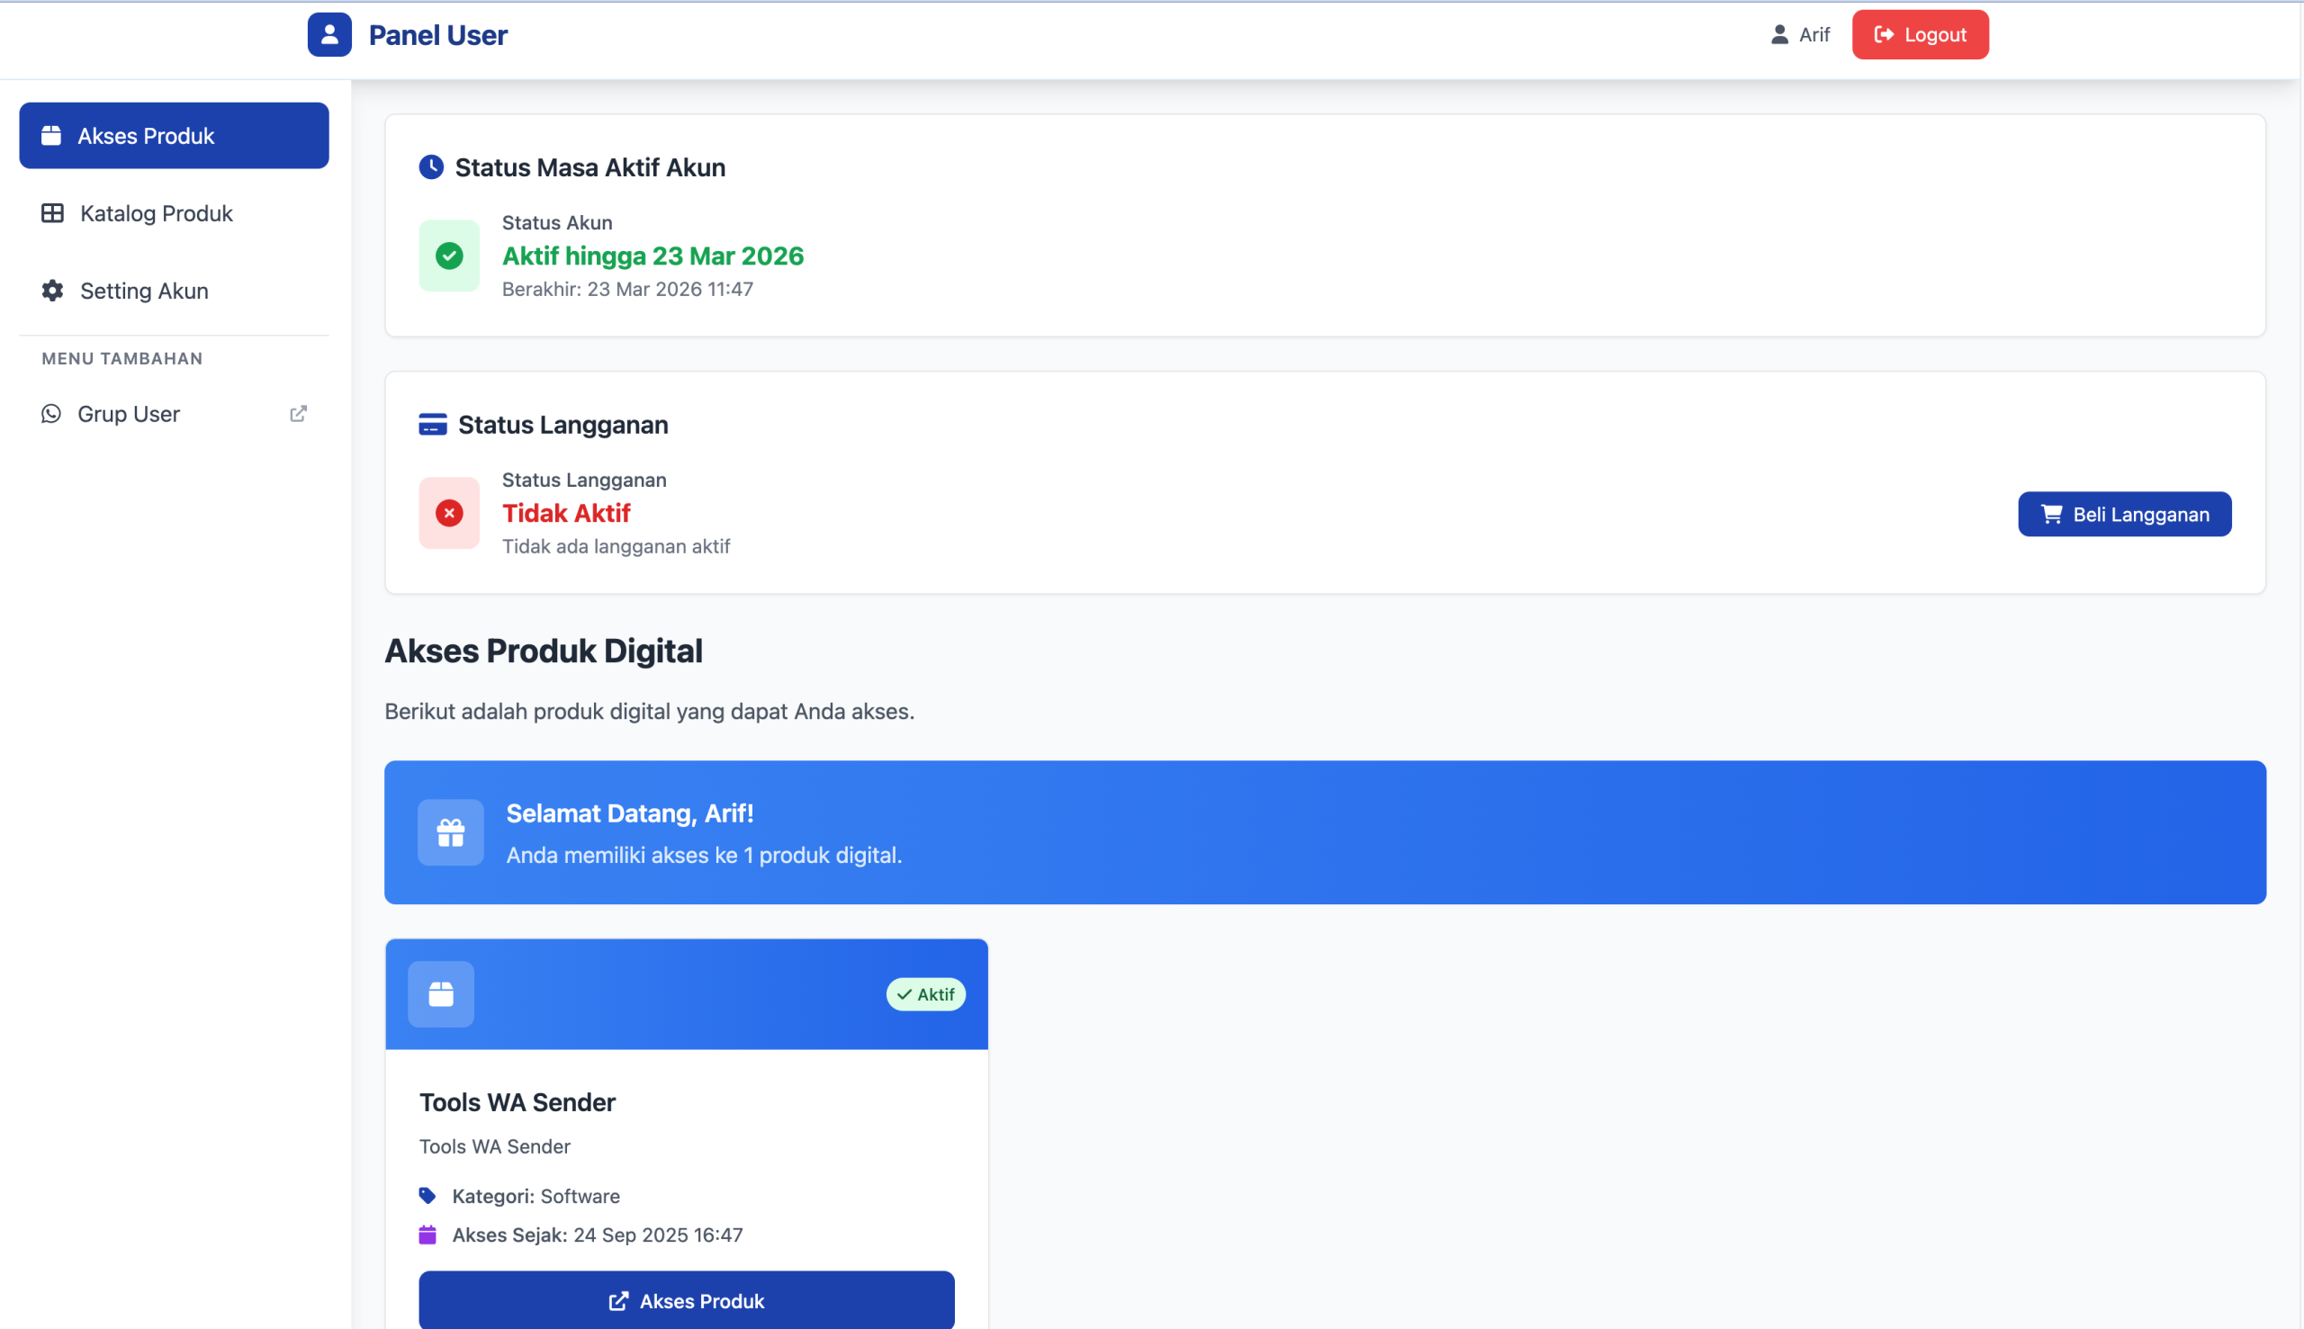
Task: Open Katalog Produk in sidebar
Action: (156, 213)
